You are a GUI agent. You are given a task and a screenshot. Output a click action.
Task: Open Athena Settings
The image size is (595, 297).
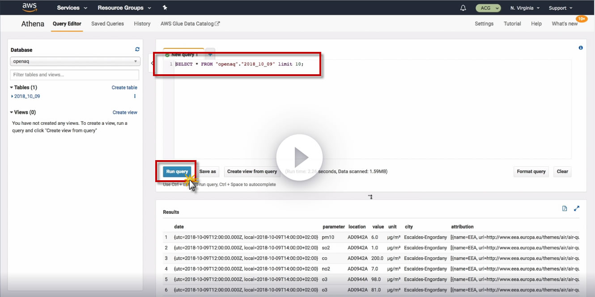coord(484,24)
